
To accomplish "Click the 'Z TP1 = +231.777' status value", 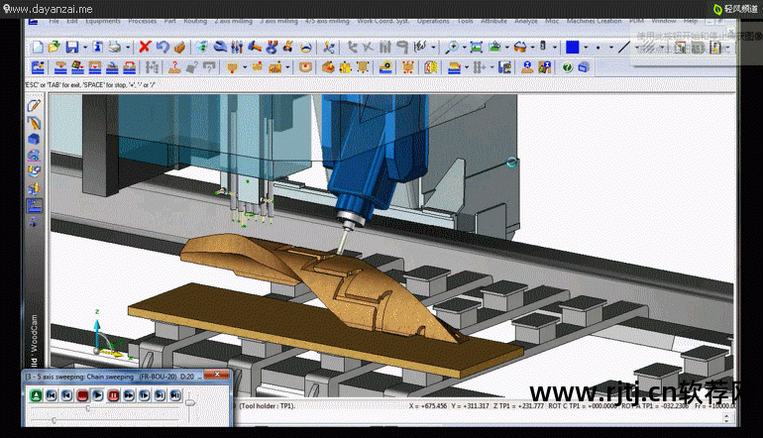I will pyautogui.click(x=518, y=405).
